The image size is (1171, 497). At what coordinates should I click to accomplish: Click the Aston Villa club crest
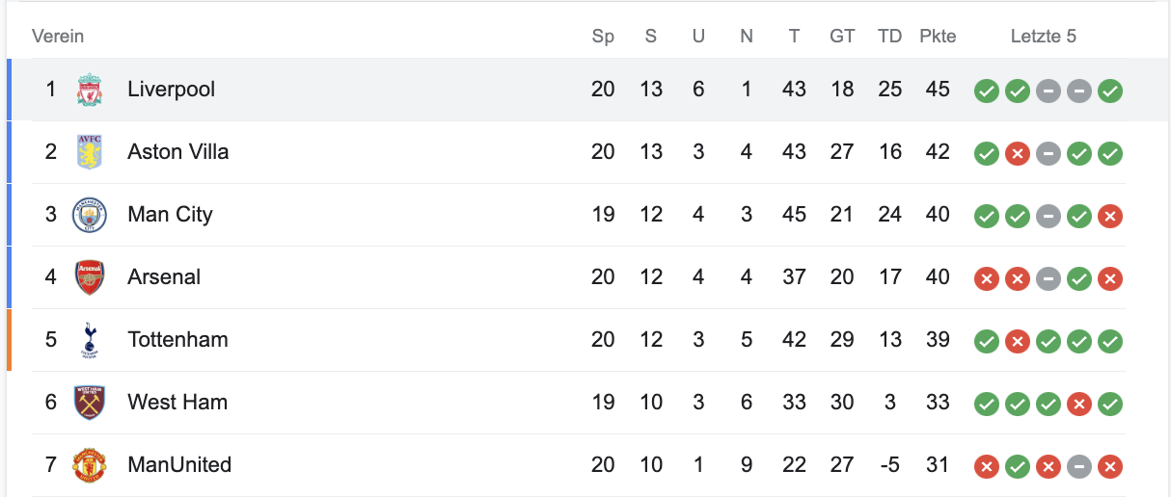(x=90, y=152)
